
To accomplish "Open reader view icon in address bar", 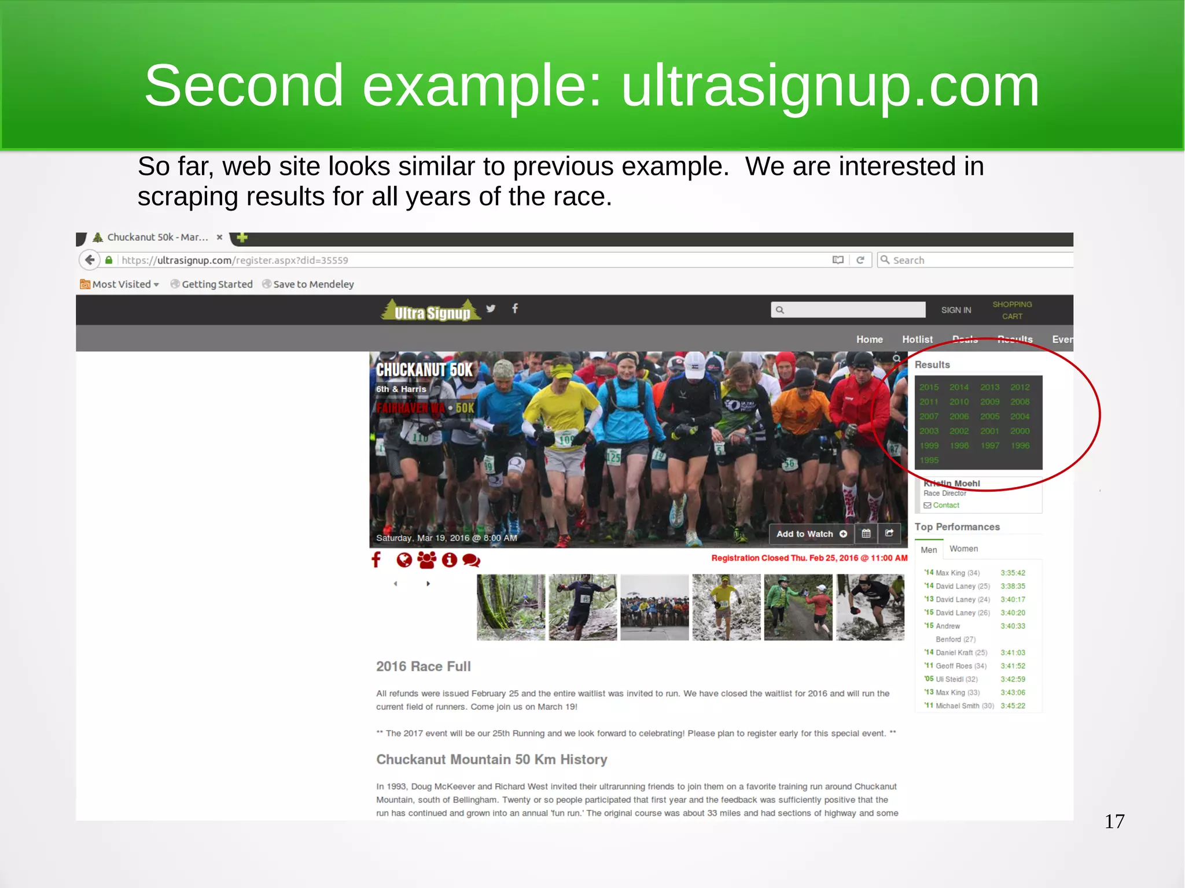I will tap(837, 260).
